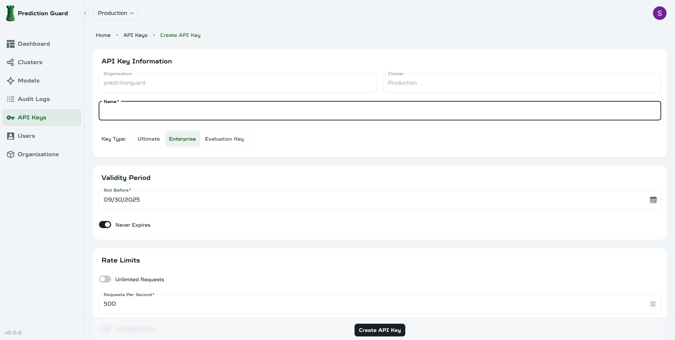The height and width of the screenshot is (340, 675).
Task: Open the Dashboard section
Action: coord(34,44)
